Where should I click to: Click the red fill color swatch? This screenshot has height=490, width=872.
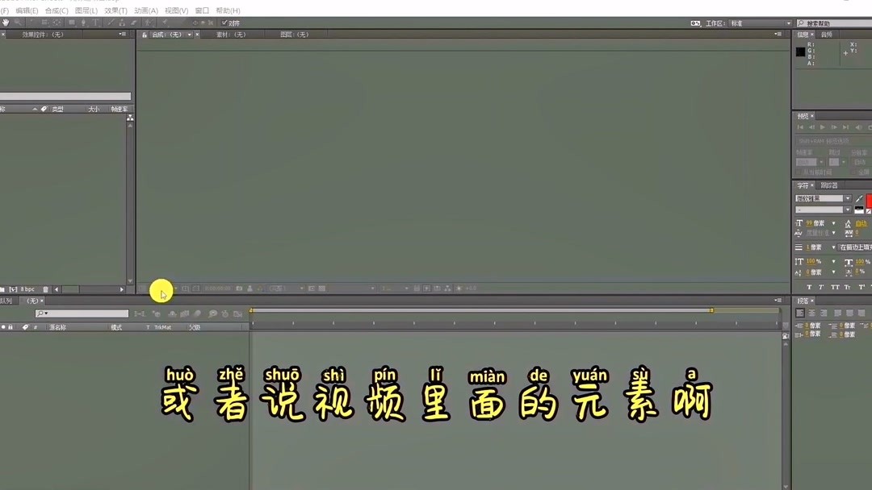coord(869,200)
